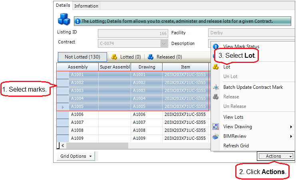Click the row selector for A1006
Screen dimensions: 296x180
coord(62,114)
